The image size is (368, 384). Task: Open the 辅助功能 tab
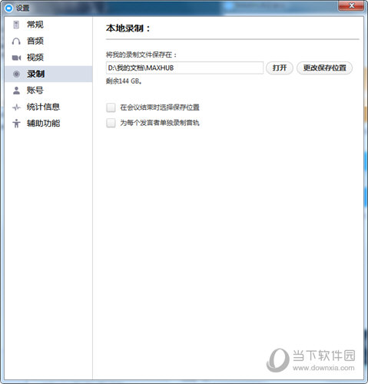[x=48, y=124]
